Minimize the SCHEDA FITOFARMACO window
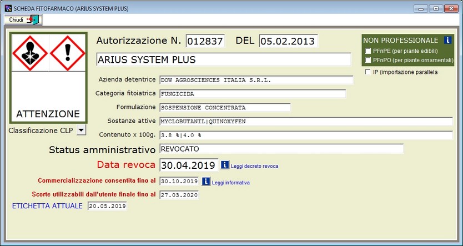Image resolution: width=463 pixels, height=246 pixels. pos(420,8)
